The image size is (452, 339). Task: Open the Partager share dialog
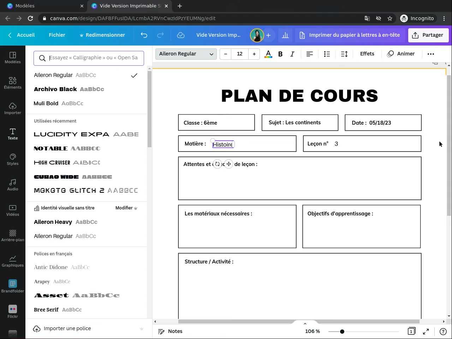[x=428, y=35]
